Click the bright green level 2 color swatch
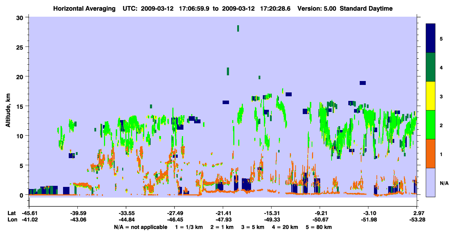463x237 pixels. pyautogui.click(x=431, y=124)
